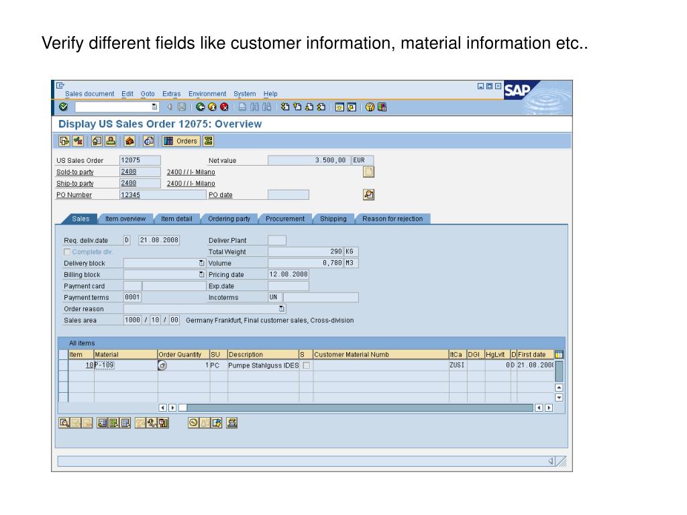Click the Find binoculars icon

(254, 107)
